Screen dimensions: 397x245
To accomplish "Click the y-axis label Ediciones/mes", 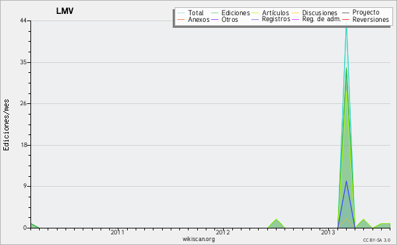I will point(6,124).
